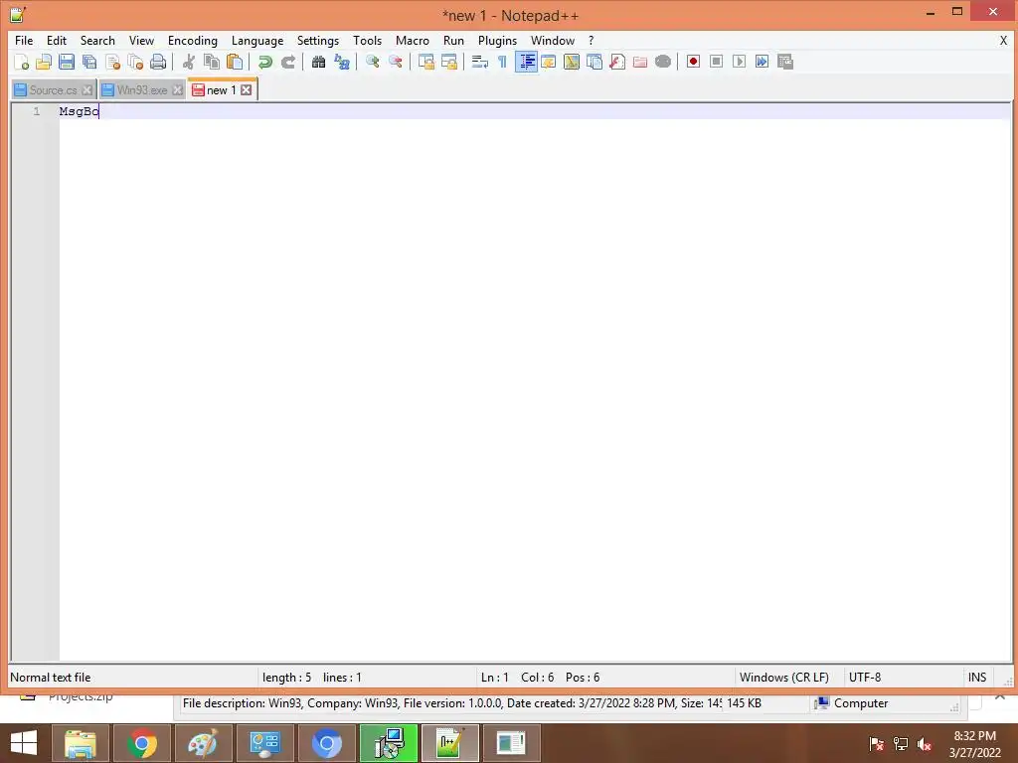Open the Settings menu
The height and width of the screenshot is (763, 1018).
pyautogui.click(x=318, y=40)
